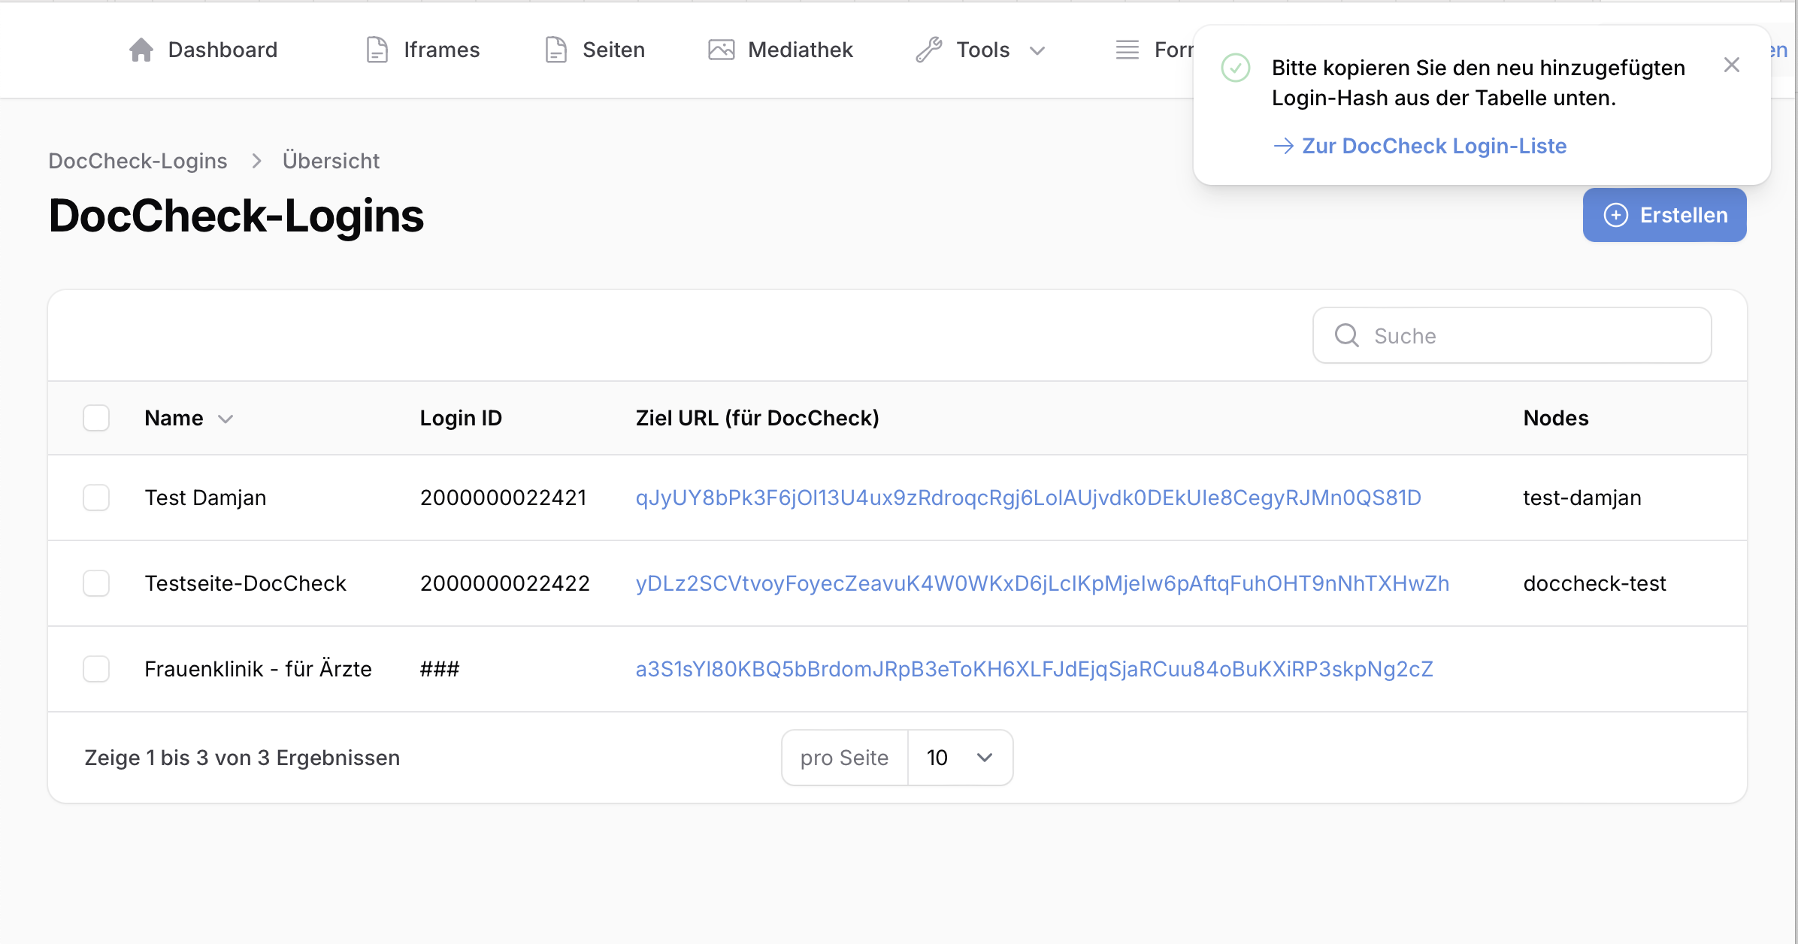Click the green success checkmark icon
This screenshot has width=1798, height=944.
point(1236,68)
